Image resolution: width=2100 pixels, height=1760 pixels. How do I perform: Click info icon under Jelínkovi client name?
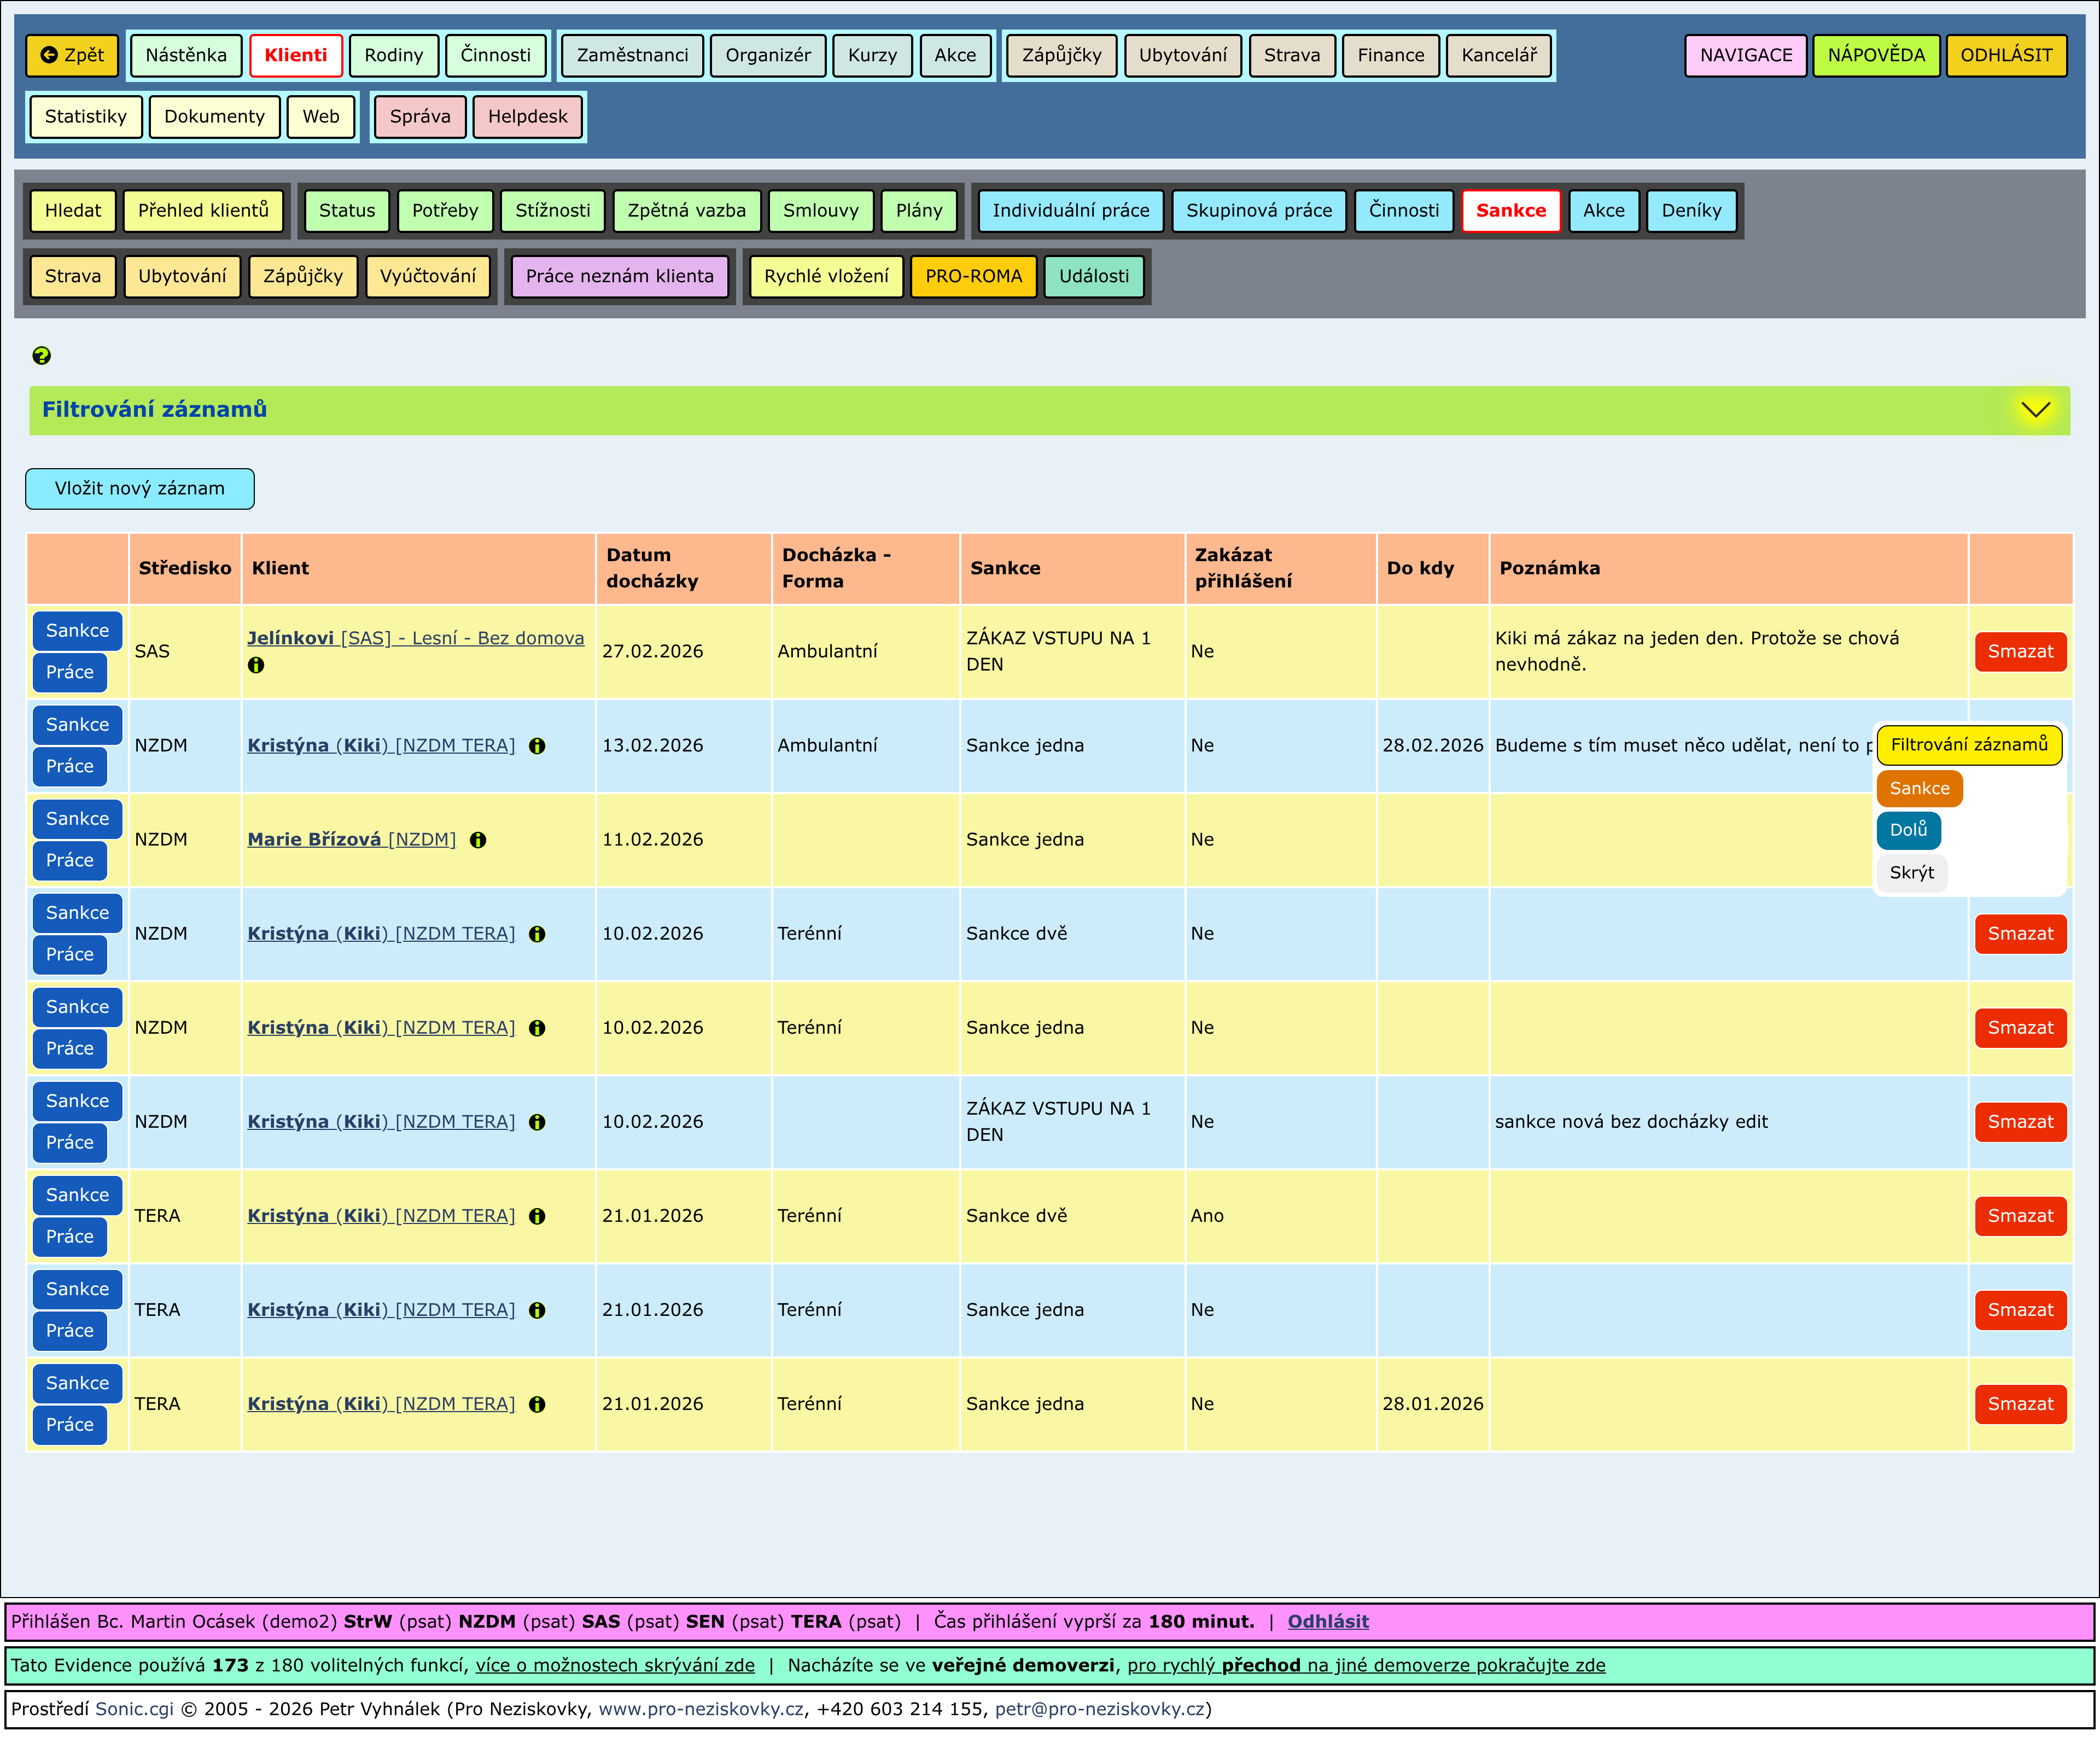(x=256, y=666)
